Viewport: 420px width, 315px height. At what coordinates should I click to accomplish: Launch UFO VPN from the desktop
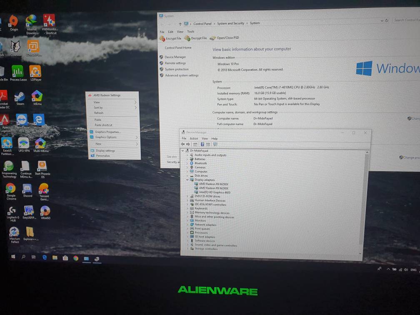(24, 145)
